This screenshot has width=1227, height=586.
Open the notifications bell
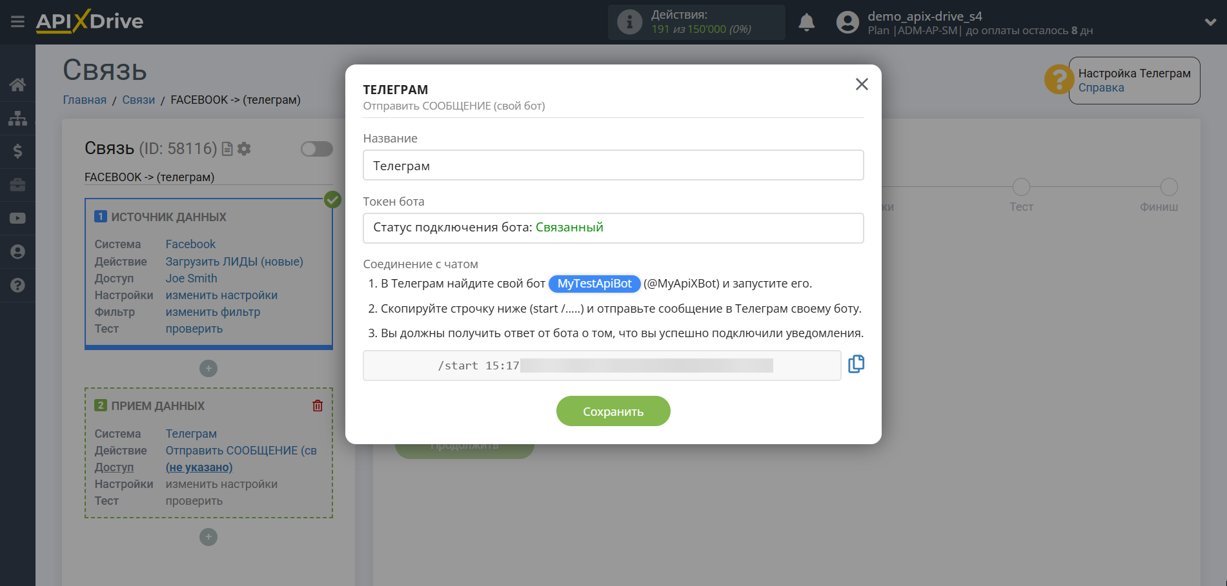tap(806, 23)
